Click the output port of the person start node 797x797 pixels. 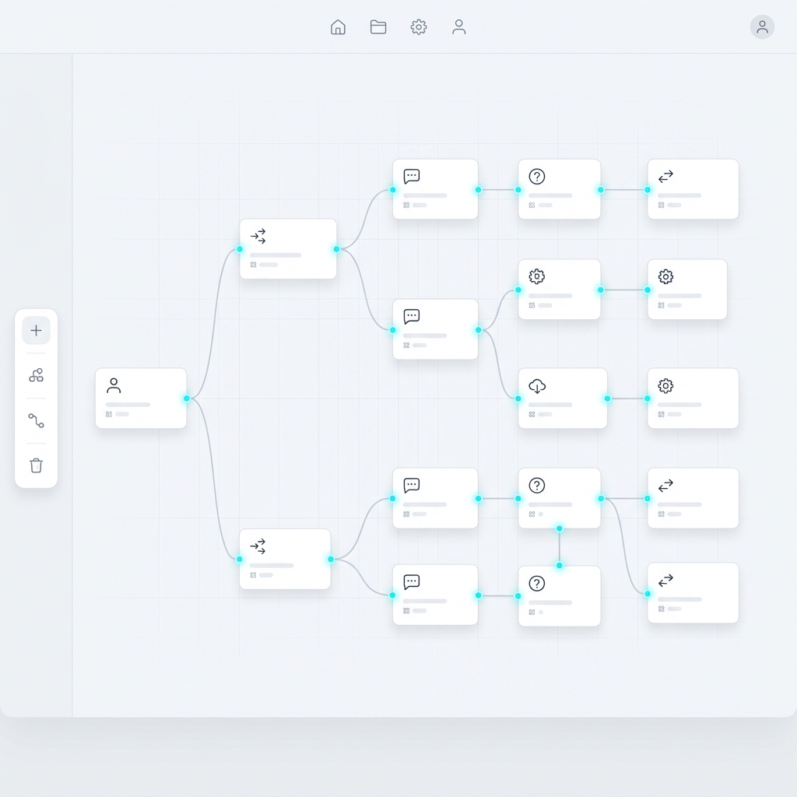(187, 398)
